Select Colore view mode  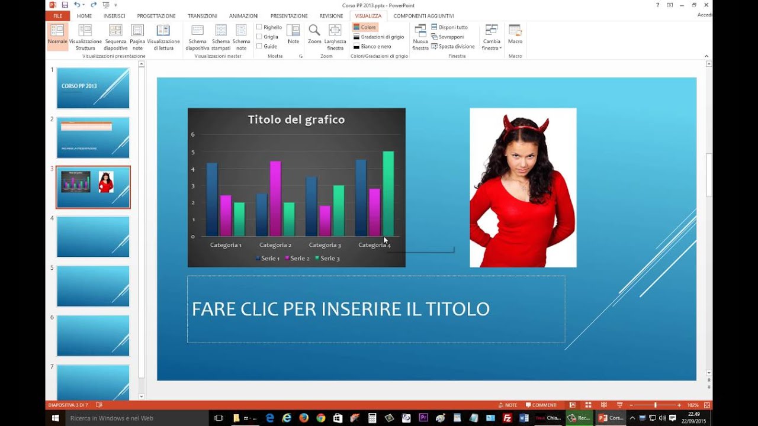click(365, 27)
